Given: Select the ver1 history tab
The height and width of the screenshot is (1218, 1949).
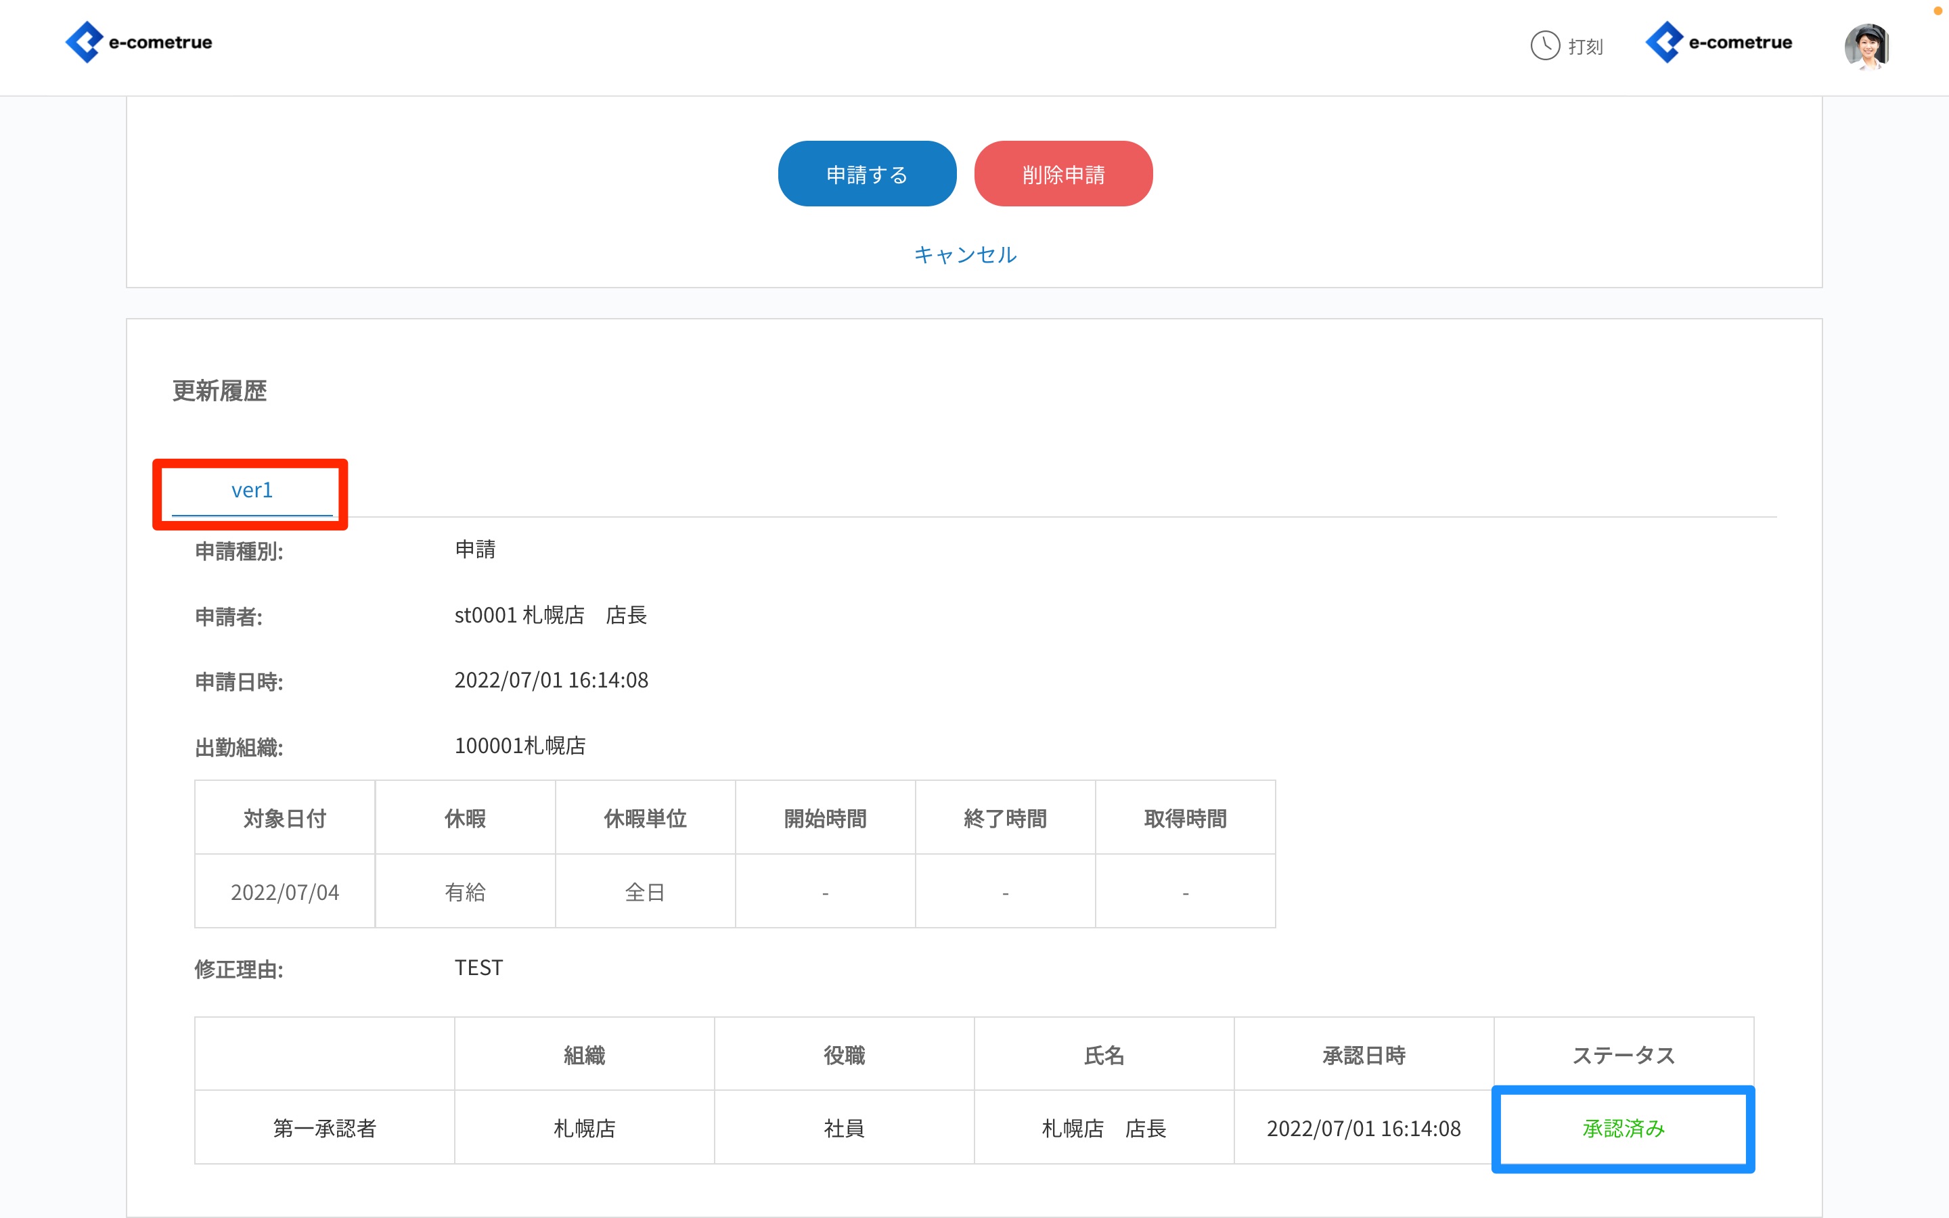Looking at the screenshot, I should pyautogui.click(x=251, y=491).
